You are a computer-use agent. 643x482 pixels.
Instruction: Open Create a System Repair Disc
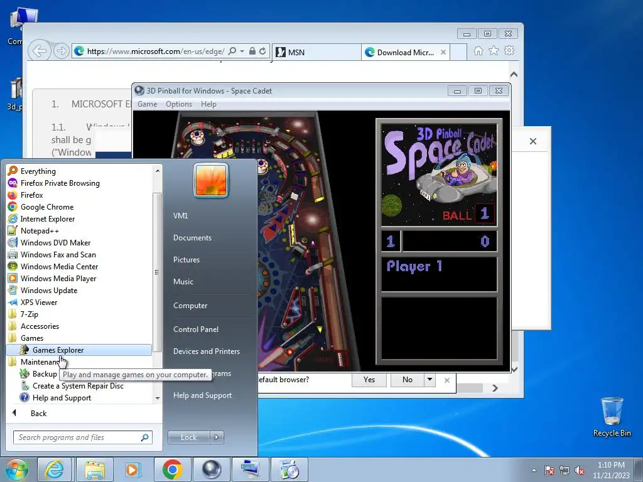(x=78, y=386)
